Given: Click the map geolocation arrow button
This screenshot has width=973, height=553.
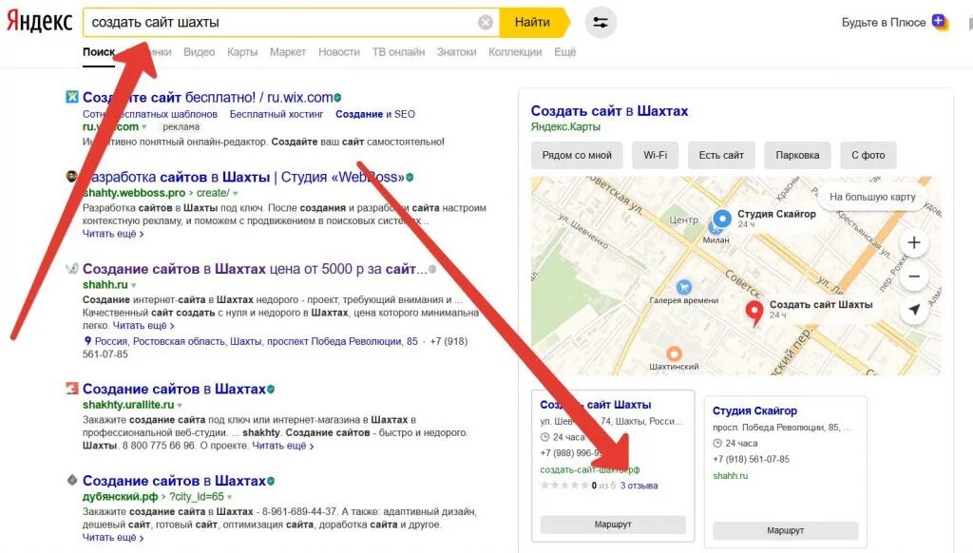Looking at the screenshot, I should pyautogui.click(x=913, y=309).
